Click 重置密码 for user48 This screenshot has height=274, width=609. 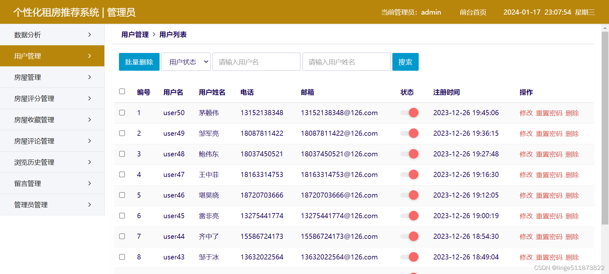coord(549,154)
